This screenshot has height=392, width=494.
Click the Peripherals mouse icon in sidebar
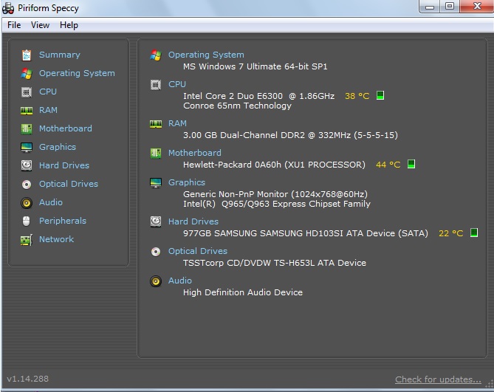[27, 221]
